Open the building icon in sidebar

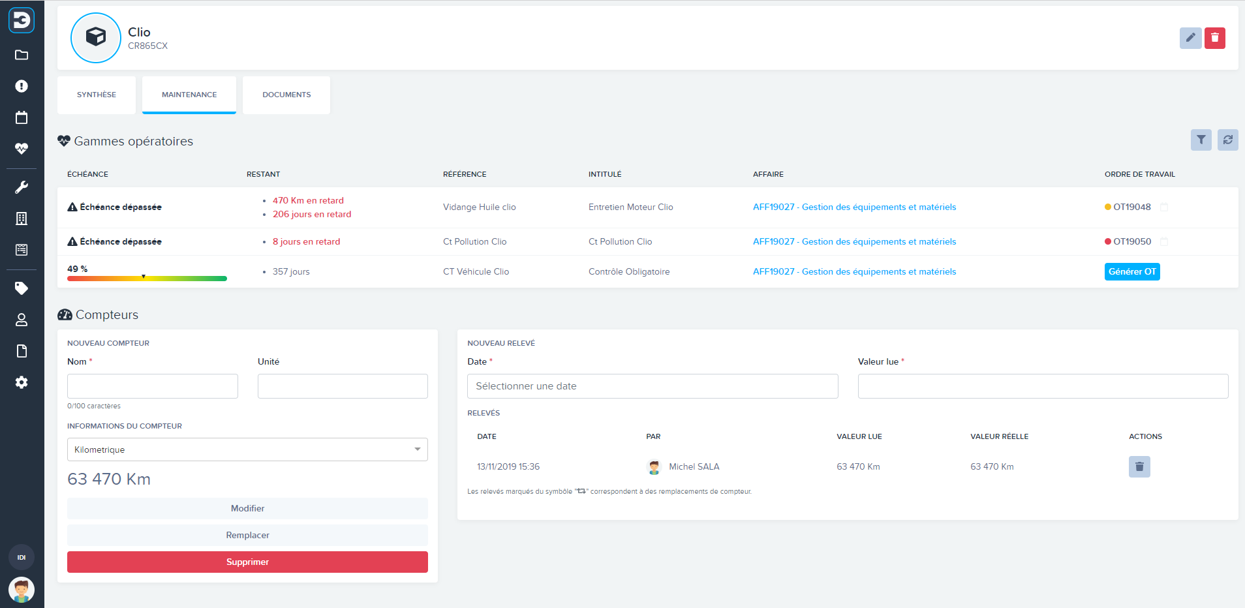pyautogui.click(x=22, y=219)
